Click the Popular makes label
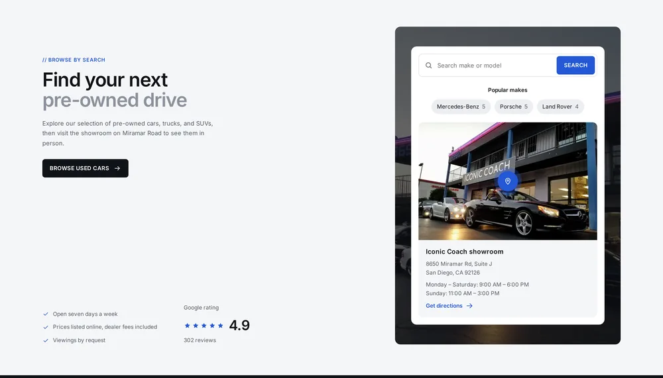This screenshot has height=378, width=663. click(x=507, y=90)
